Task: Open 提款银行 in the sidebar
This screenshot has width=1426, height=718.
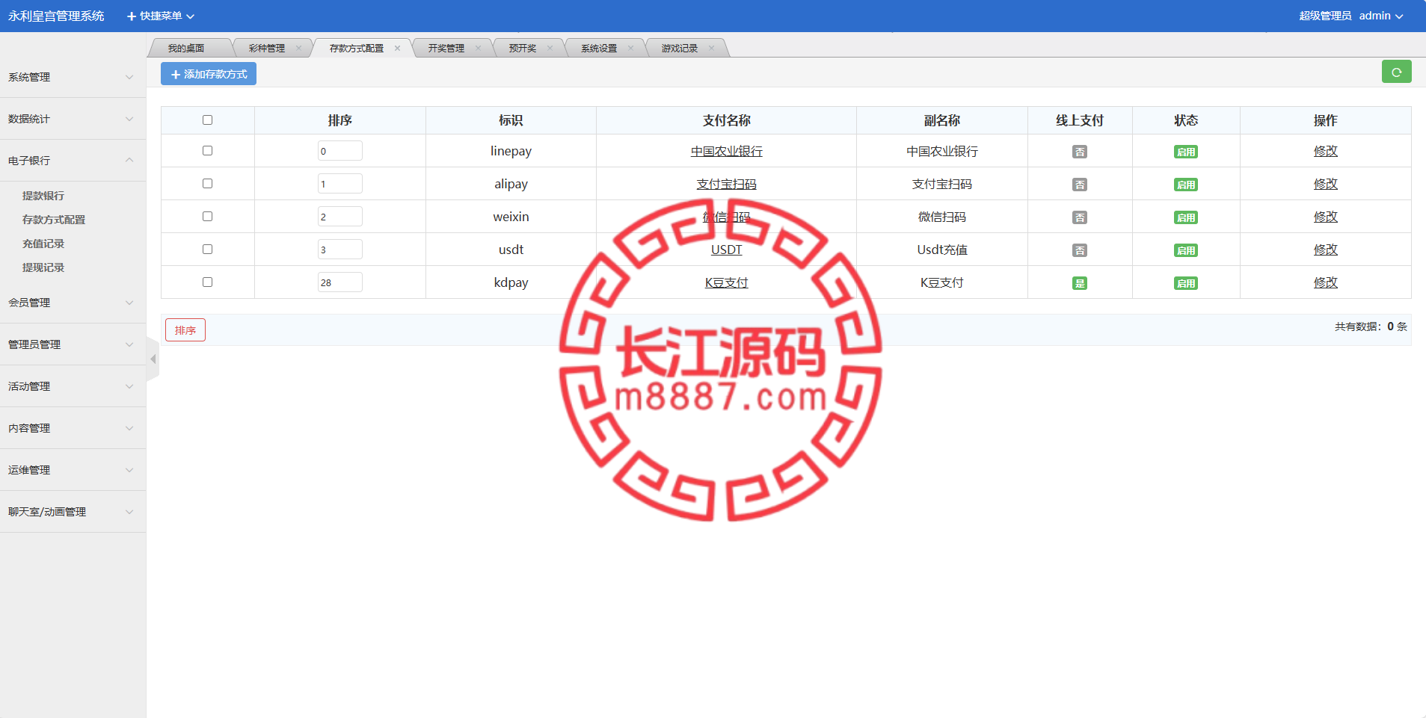Action: click(43, 196)
